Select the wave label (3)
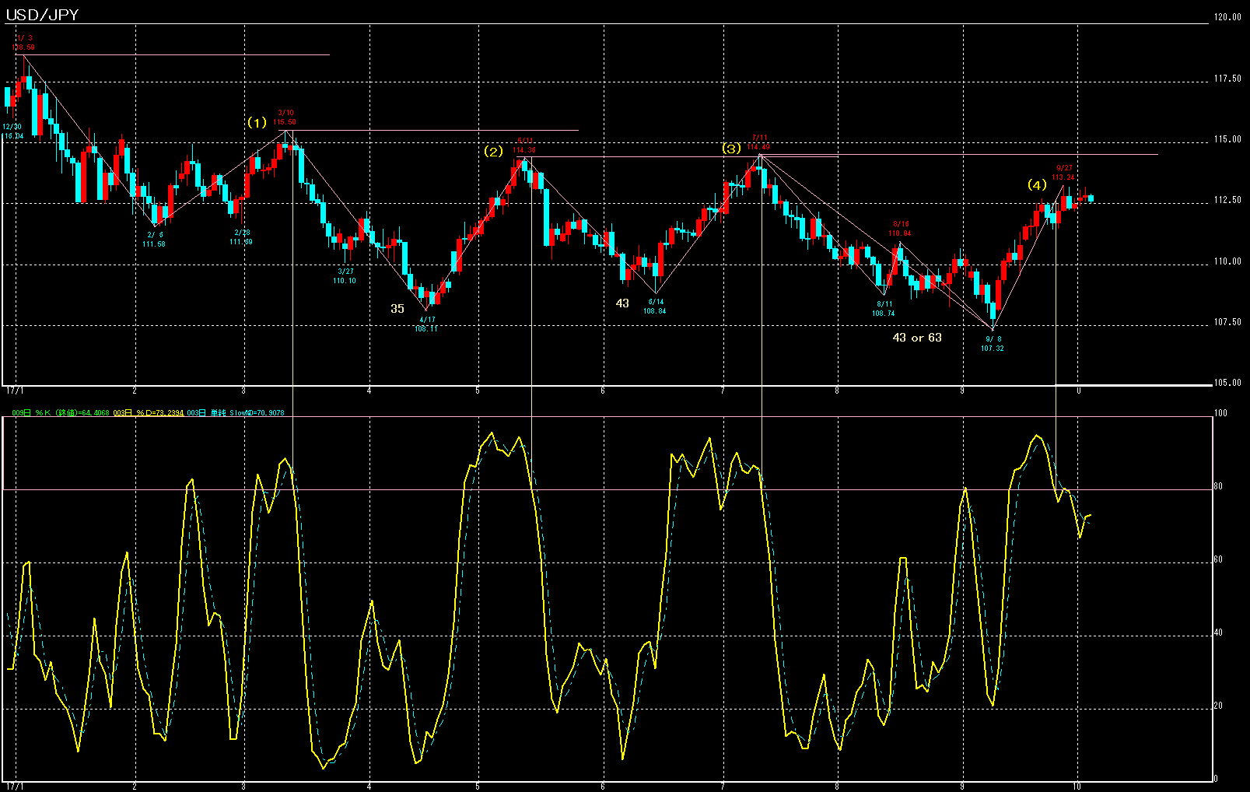The width and height of the screenshot is (1250, 792). tap(733, 148)
